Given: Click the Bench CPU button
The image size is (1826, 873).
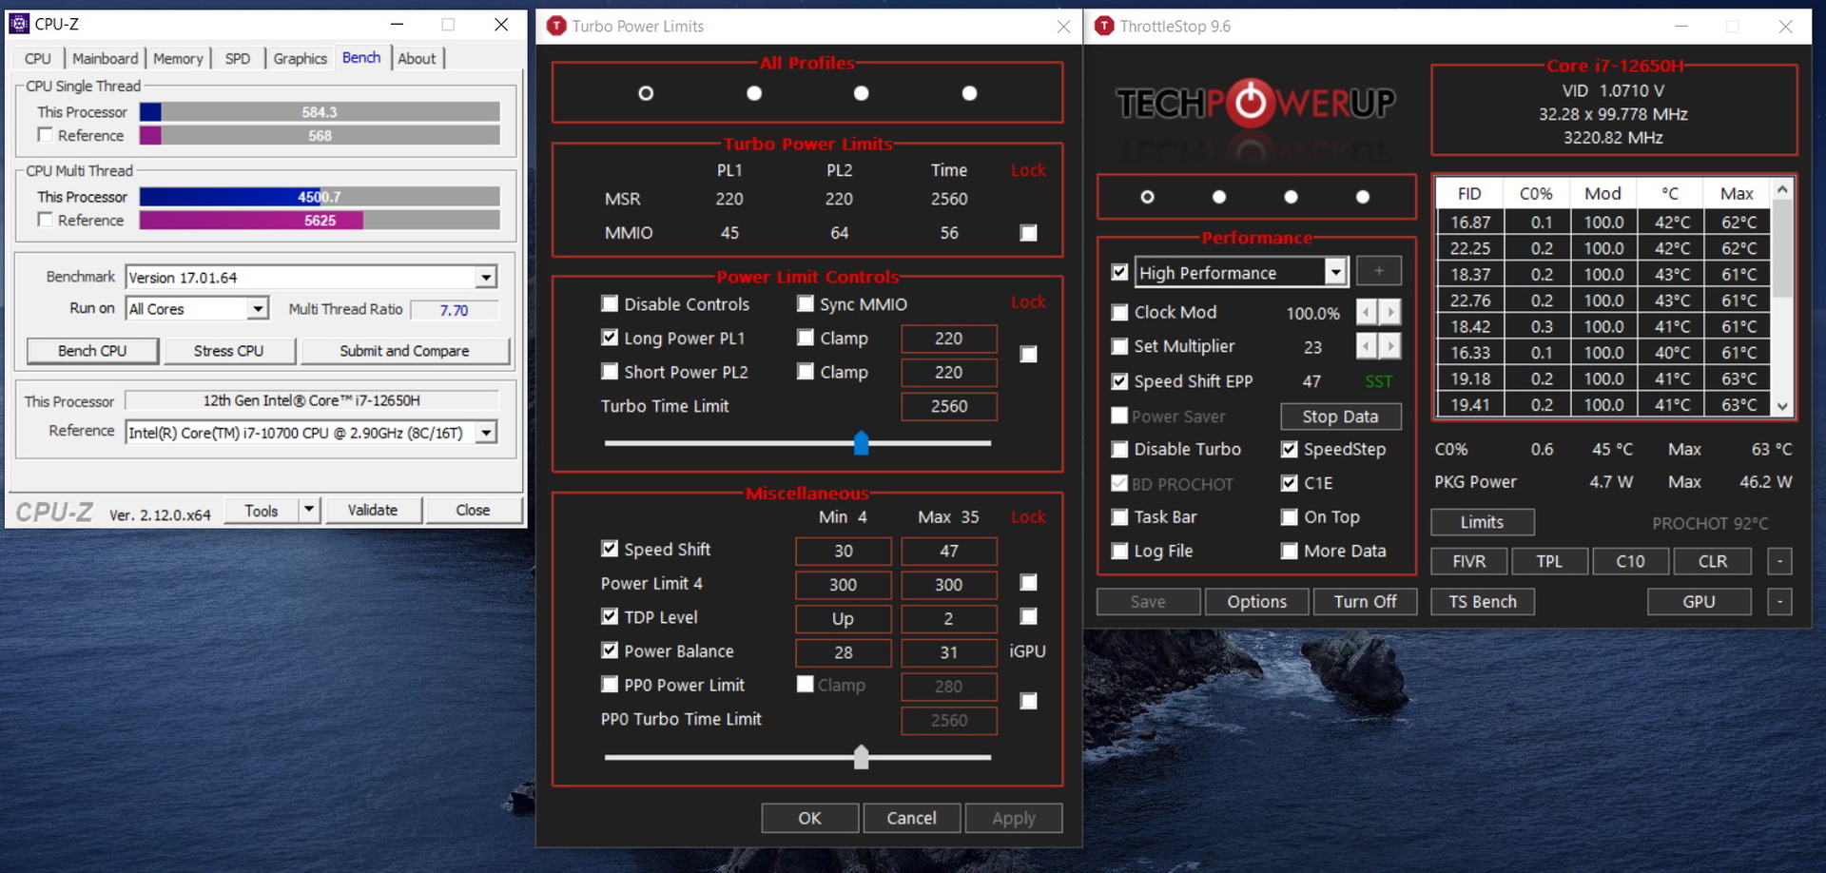Looking at the screenshot, I should pyautogui.click(x=92, y=351).
